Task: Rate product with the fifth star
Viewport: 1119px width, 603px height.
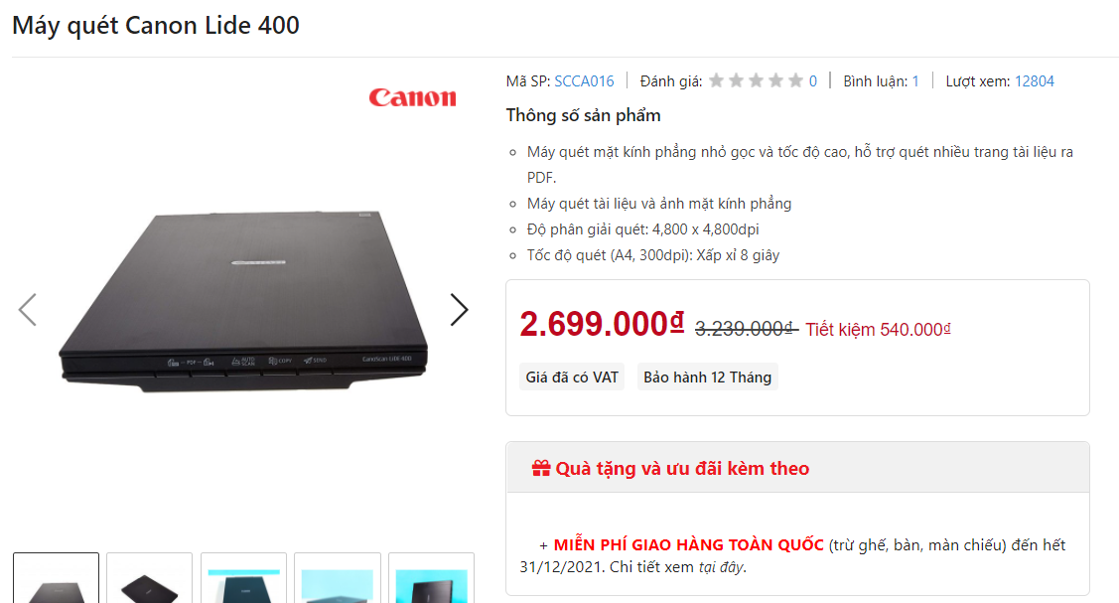Action: click(x=795, y=80)
